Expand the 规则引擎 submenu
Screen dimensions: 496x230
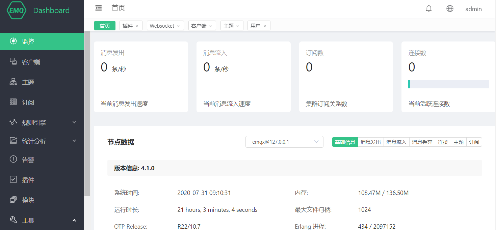click(x=74, y=122)
